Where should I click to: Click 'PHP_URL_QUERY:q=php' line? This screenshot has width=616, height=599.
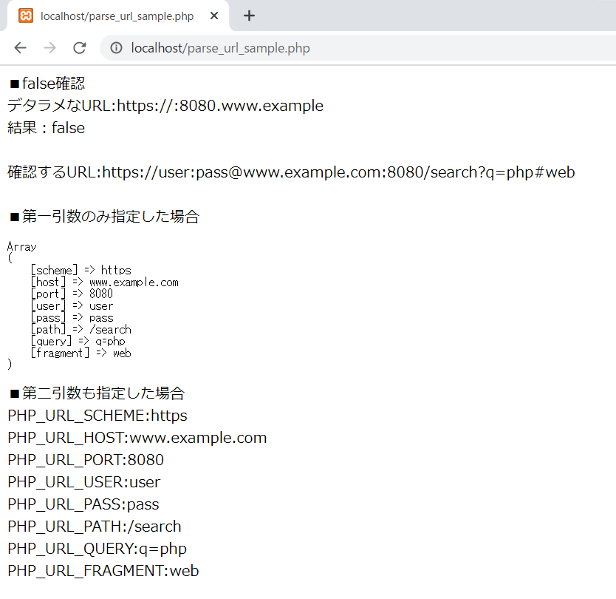[x=97, y=549]
